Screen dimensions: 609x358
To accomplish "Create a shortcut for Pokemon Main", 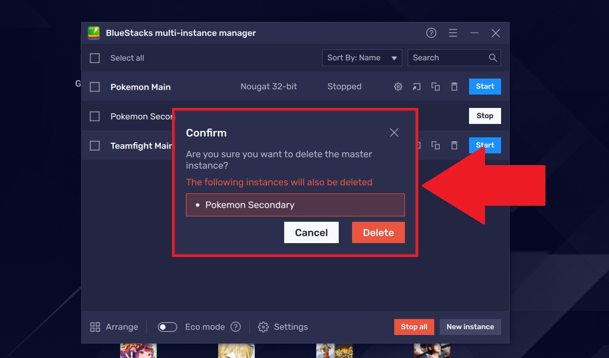I will tap(417, 86).
